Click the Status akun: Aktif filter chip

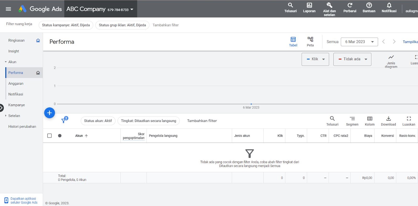tap(98, 121)
